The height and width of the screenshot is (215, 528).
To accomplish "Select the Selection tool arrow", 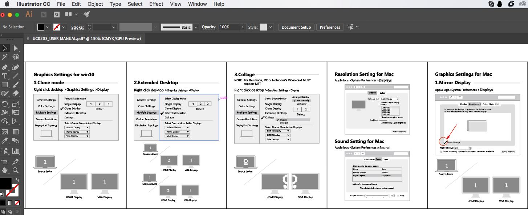I will (5, 48).
